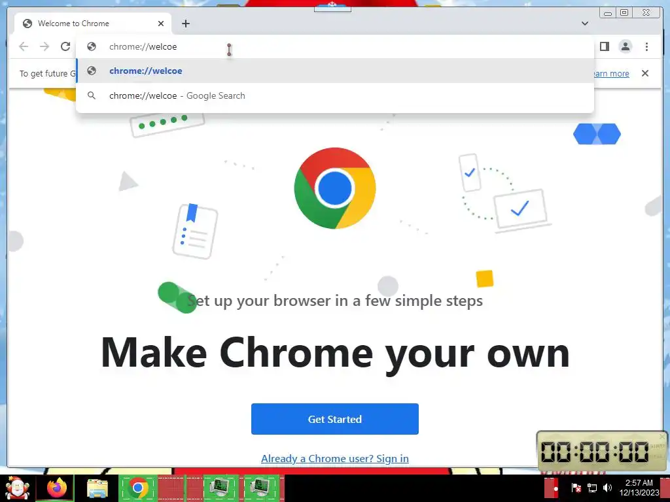Screen dimensions: 670x502
Task: Open the left terminal monitor taskbar icon
Action: pyautogui.click(x=220, y=488)
